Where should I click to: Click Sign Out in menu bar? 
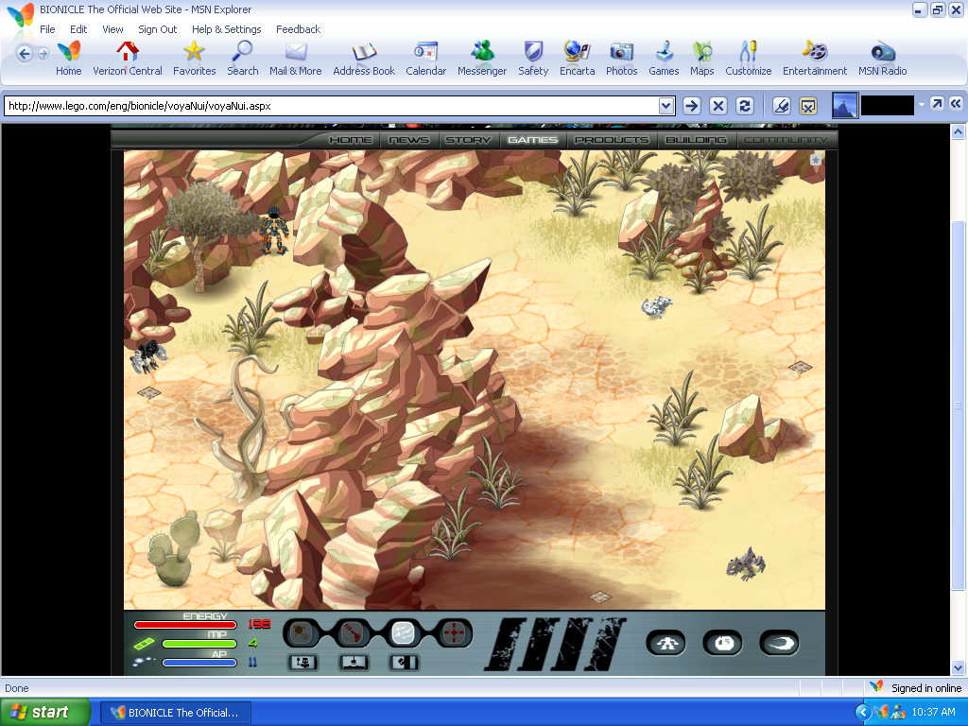point(158,29)
